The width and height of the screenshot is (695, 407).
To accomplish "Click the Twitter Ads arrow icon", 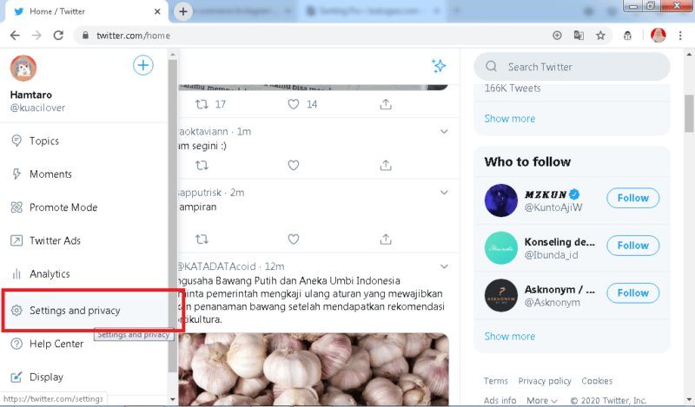I will coord(17,240).
